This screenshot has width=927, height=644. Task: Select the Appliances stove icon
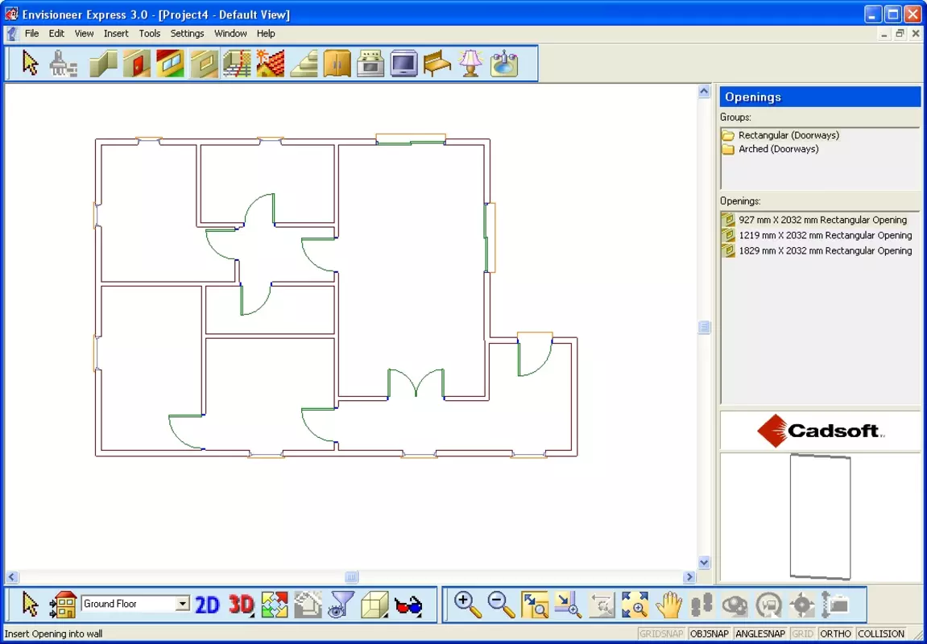pyautogui.click(x=370, y=64)
